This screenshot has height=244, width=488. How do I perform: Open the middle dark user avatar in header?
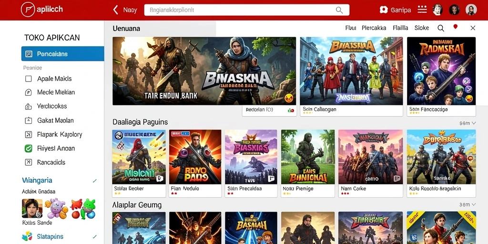click(x=454, y=10)
